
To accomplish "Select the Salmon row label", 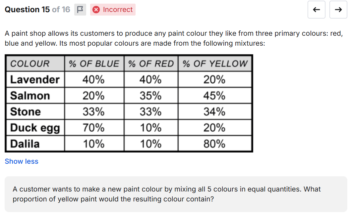I will click(30, 96).
